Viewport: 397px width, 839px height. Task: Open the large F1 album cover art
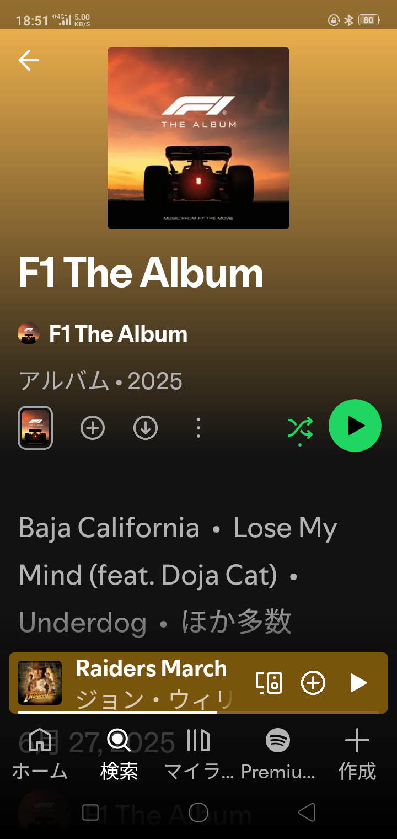(x=198, y=138)
